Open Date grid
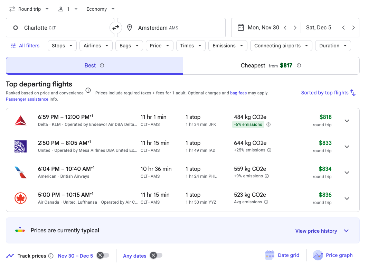The height and width of the screenshot is (269, 368). point(282,255)
